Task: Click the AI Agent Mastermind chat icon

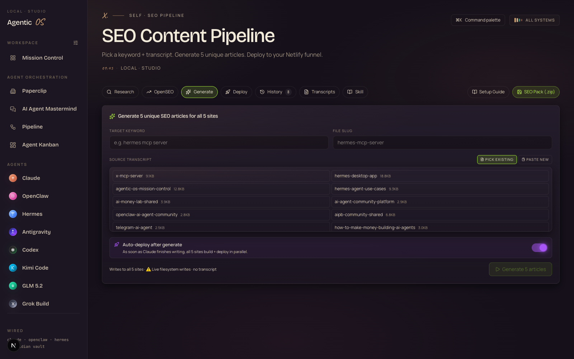Action: pos(13,109)
